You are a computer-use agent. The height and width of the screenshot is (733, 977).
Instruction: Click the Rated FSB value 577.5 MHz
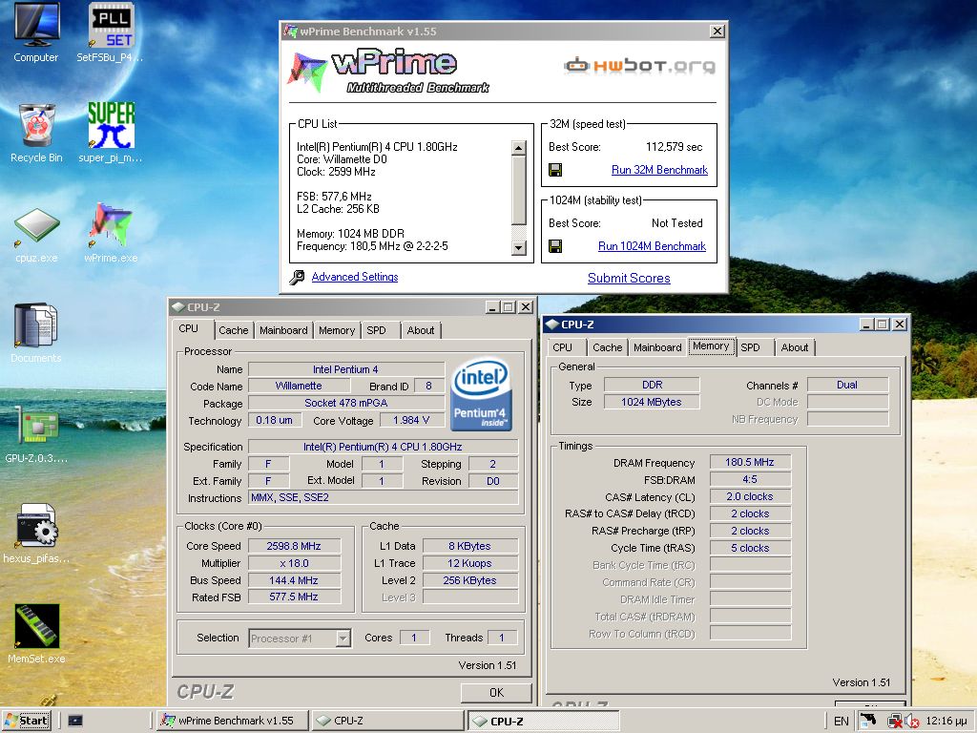coord(294,597)
